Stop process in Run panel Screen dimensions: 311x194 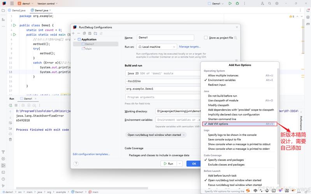[16, 106]
